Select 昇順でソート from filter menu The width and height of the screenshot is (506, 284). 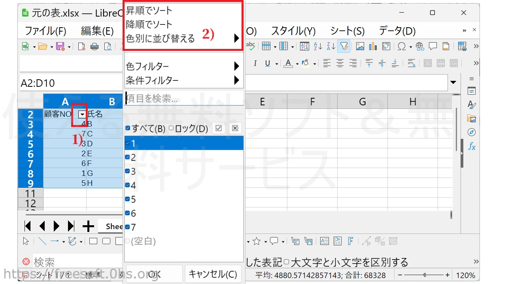pos(149,11)
